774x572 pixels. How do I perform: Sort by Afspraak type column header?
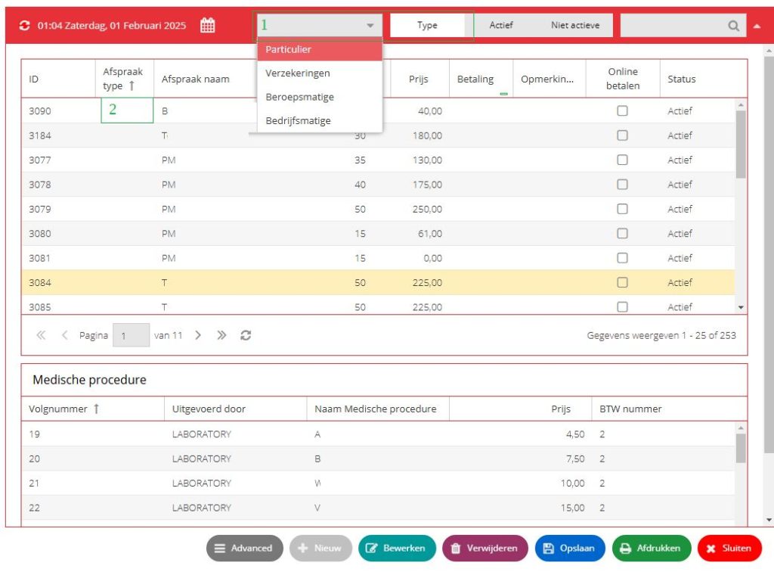tap(124, 79)
